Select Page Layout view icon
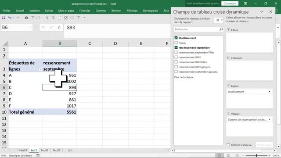 (228, 155)
